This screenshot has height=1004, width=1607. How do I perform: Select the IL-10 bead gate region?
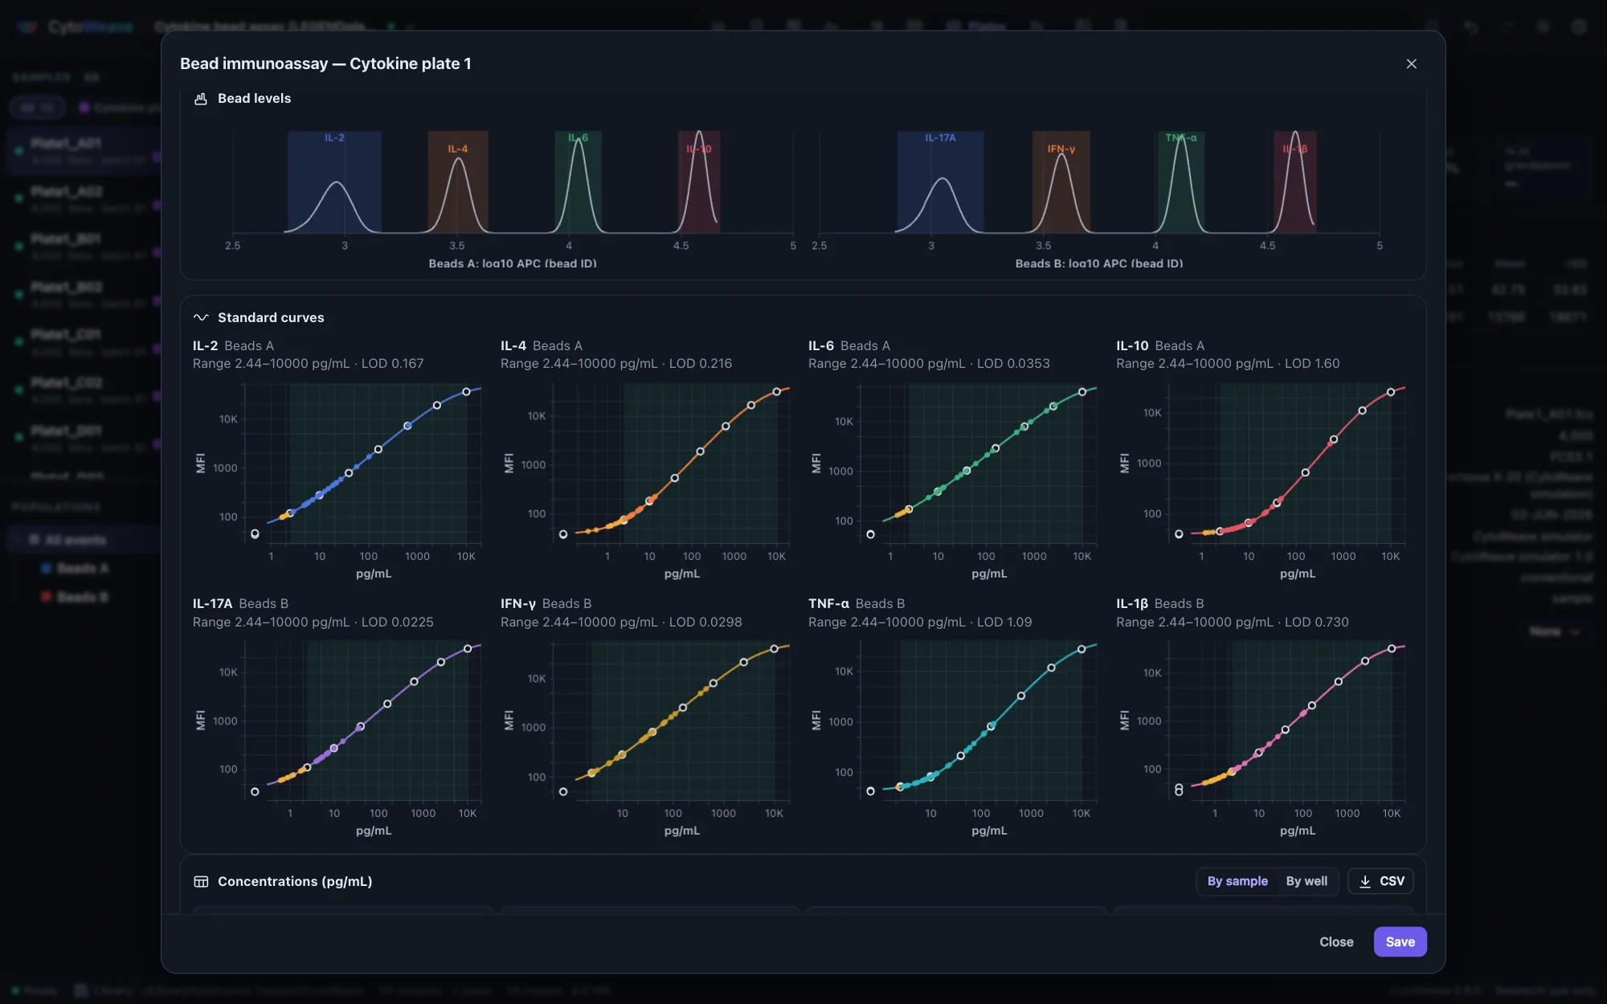tap(698, 182)
